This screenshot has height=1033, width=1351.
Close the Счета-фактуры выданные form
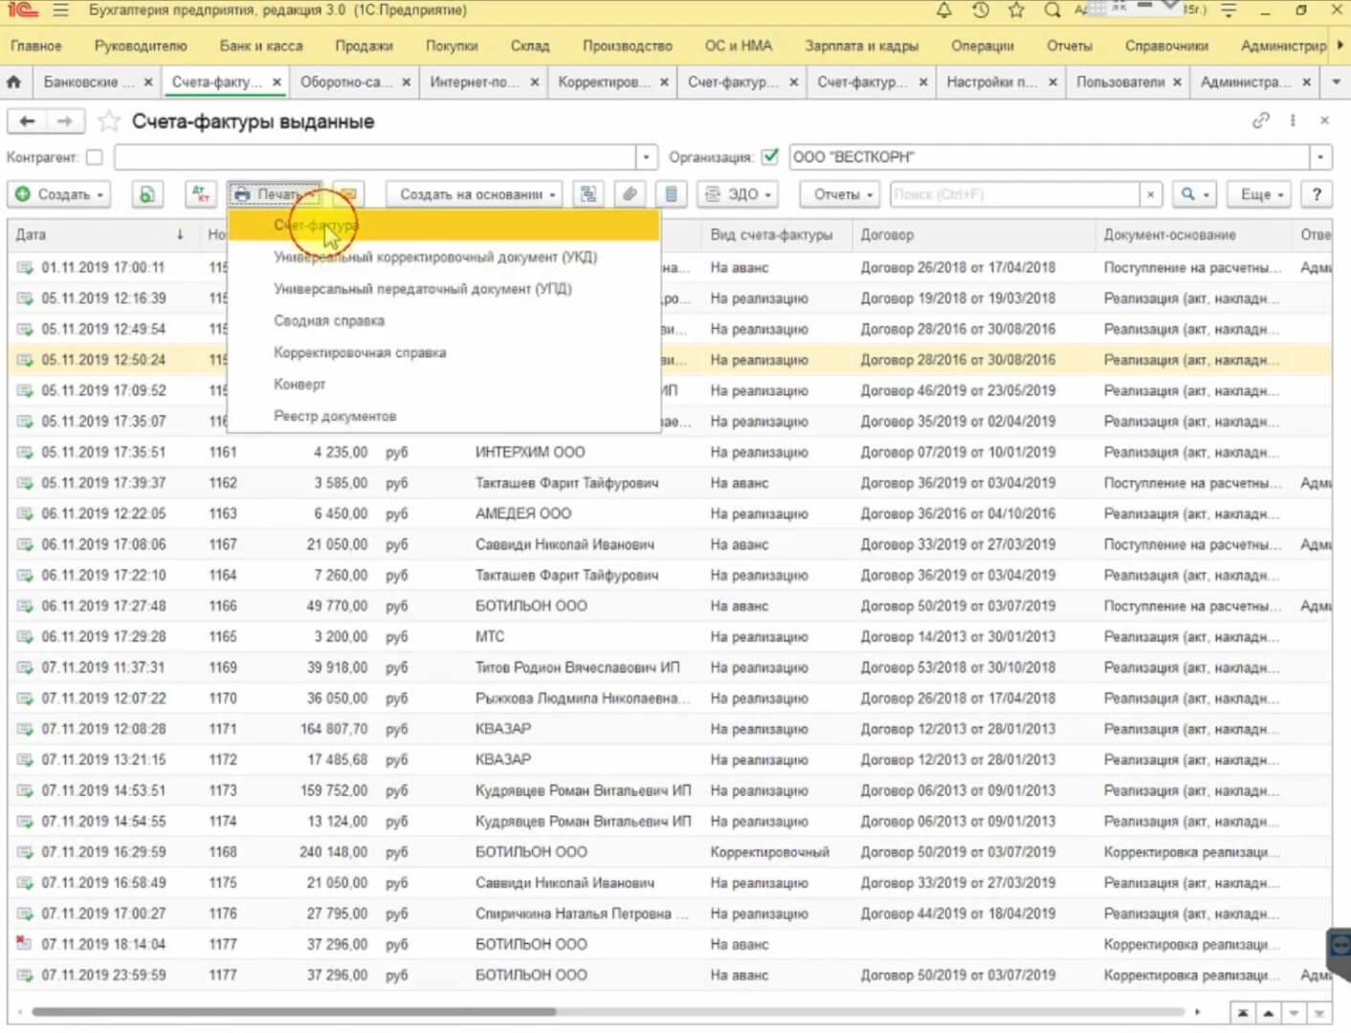click(1324, 121)
